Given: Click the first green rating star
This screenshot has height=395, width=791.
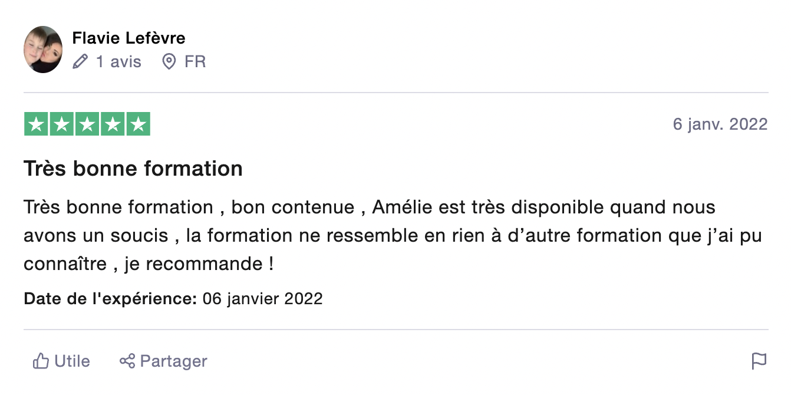Looking at the screenshot, I should click(36, 124).
